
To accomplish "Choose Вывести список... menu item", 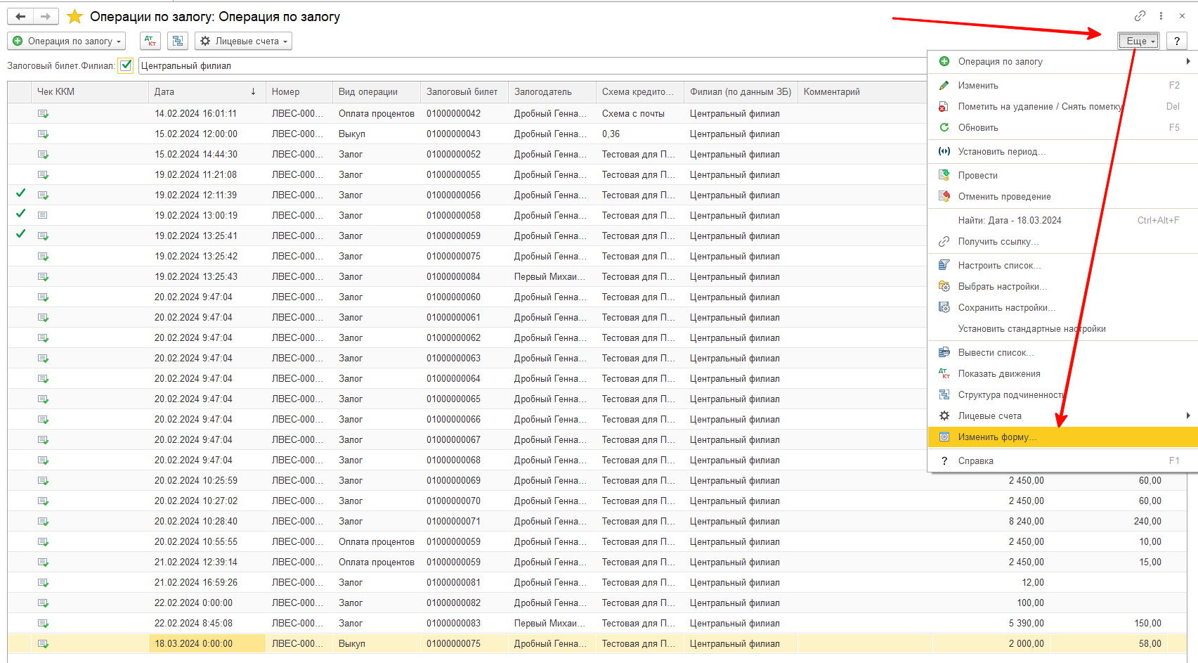I will point(1063,353).
